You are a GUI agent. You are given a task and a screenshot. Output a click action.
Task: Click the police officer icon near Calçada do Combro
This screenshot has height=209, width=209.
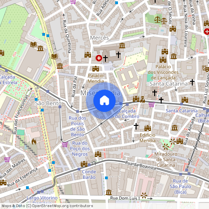pyautogui.click(x=143, y=99)
